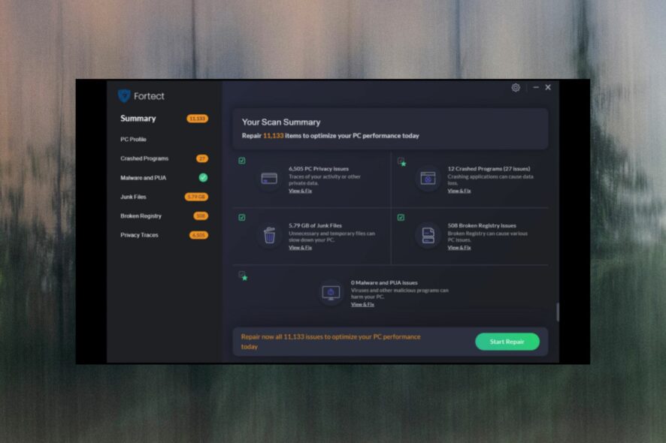Screen dimensions: 666x443
Task: Click the Crashed Programs window icon
Action: tap(428, 179)
